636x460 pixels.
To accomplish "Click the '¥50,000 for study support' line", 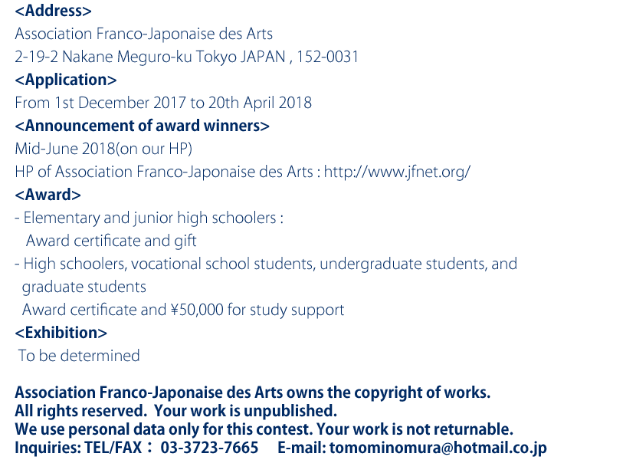I will click(183, 310).
